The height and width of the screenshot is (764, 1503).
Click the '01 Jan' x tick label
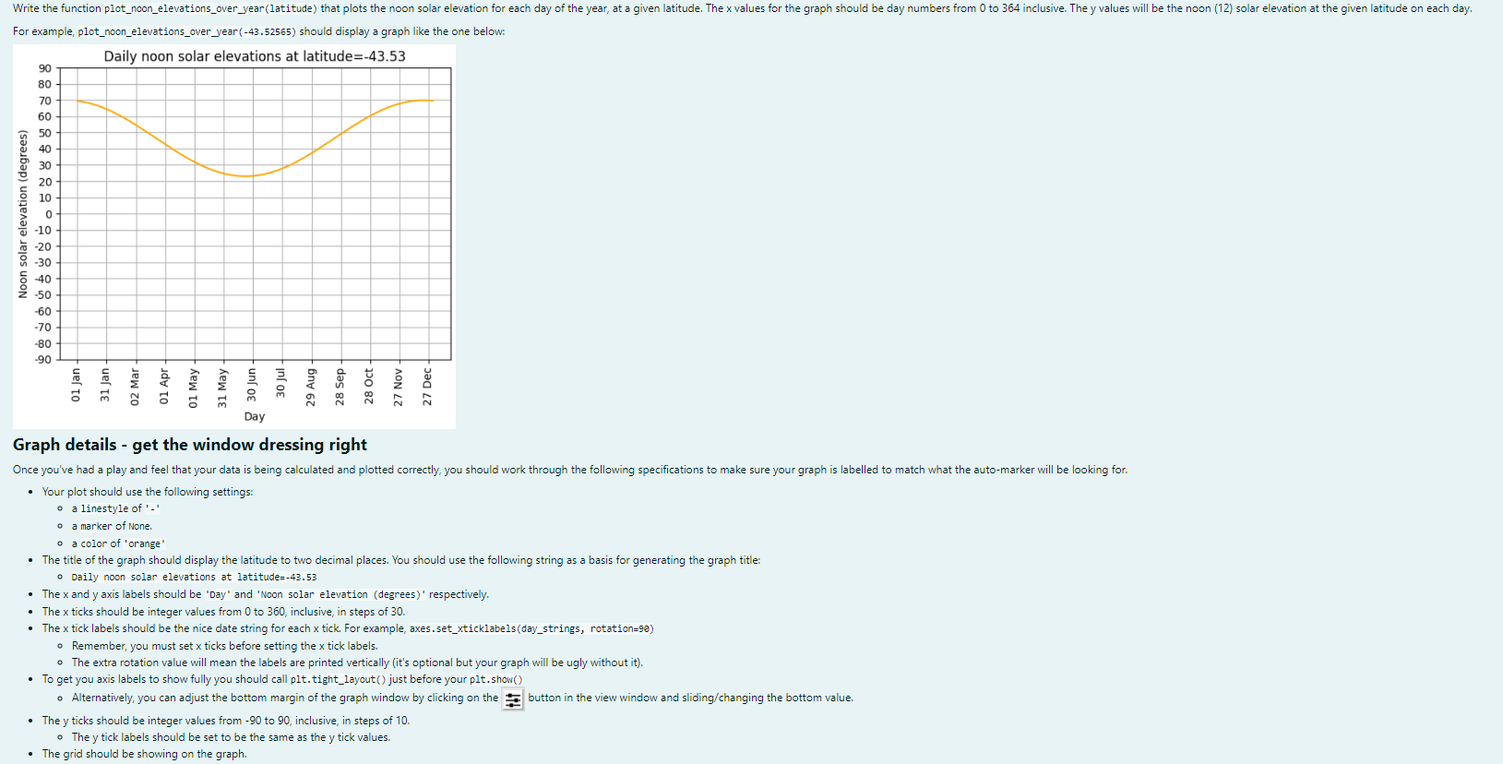tap(77, 385)
